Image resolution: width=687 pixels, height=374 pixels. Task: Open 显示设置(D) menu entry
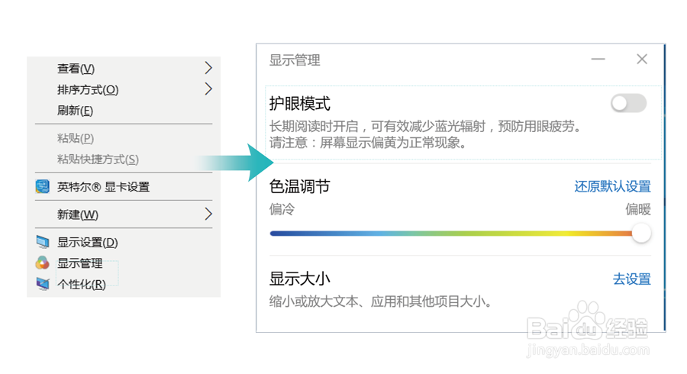tap(88, 242)
